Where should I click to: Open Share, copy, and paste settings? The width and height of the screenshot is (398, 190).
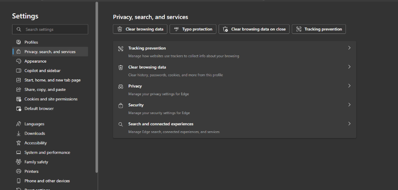(x=50, y=90)
